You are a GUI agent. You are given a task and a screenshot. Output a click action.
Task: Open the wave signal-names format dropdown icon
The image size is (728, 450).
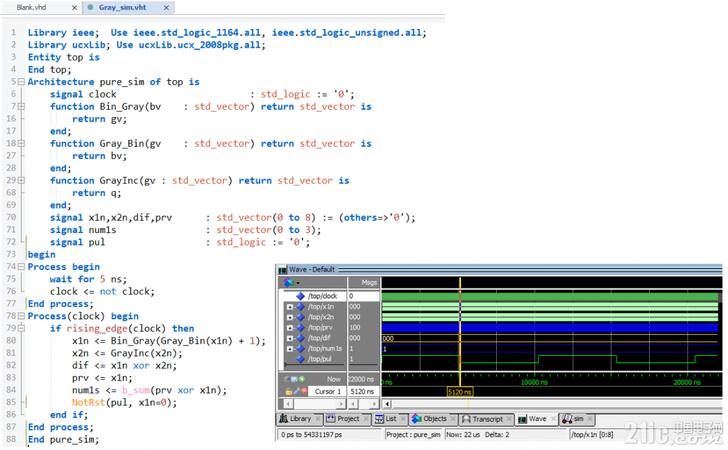(x=292, y=282)
